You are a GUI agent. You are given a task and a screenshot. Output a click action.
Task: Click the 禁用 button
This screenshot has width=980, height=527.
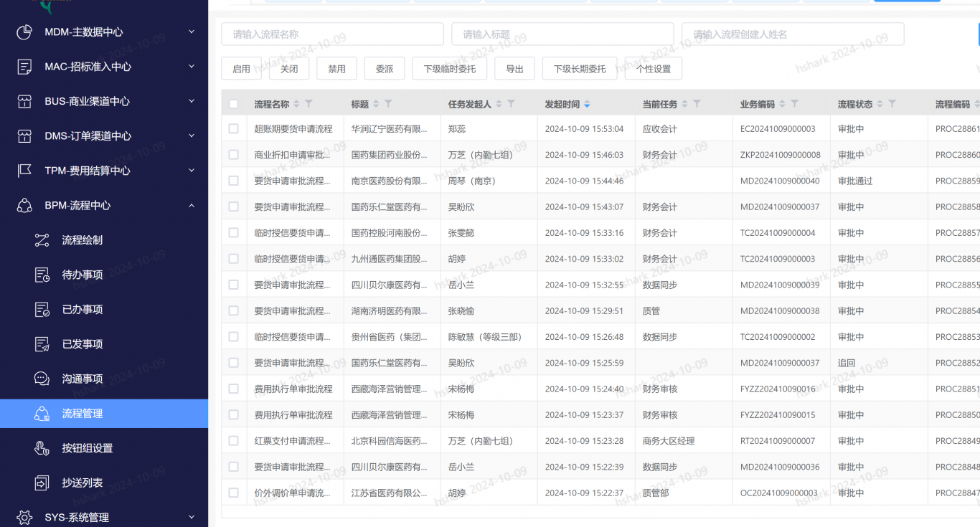point(336,69)
